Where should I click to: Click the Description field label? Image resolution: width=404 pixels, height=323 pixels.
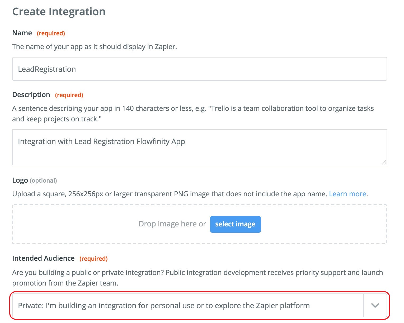click(x=31, y=95)
